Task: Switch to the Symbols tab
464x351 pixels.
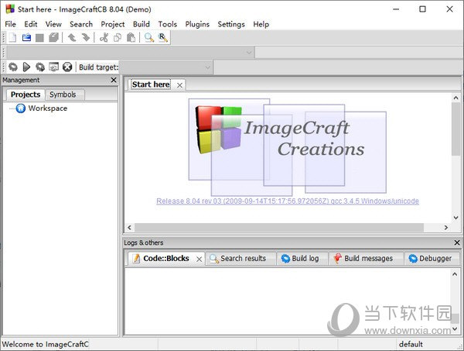Action: click(63, 95)
